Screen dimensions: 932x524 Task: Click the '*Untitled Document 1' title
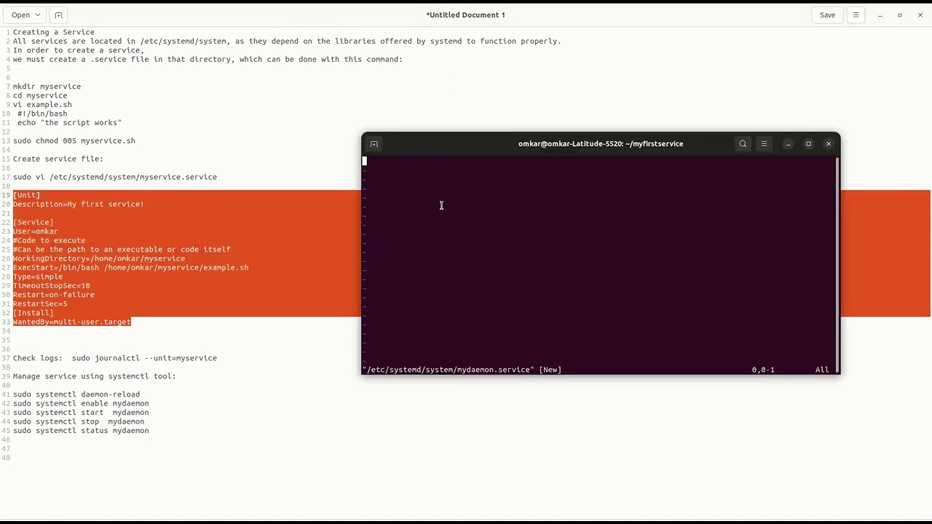[x=465, y=15]
